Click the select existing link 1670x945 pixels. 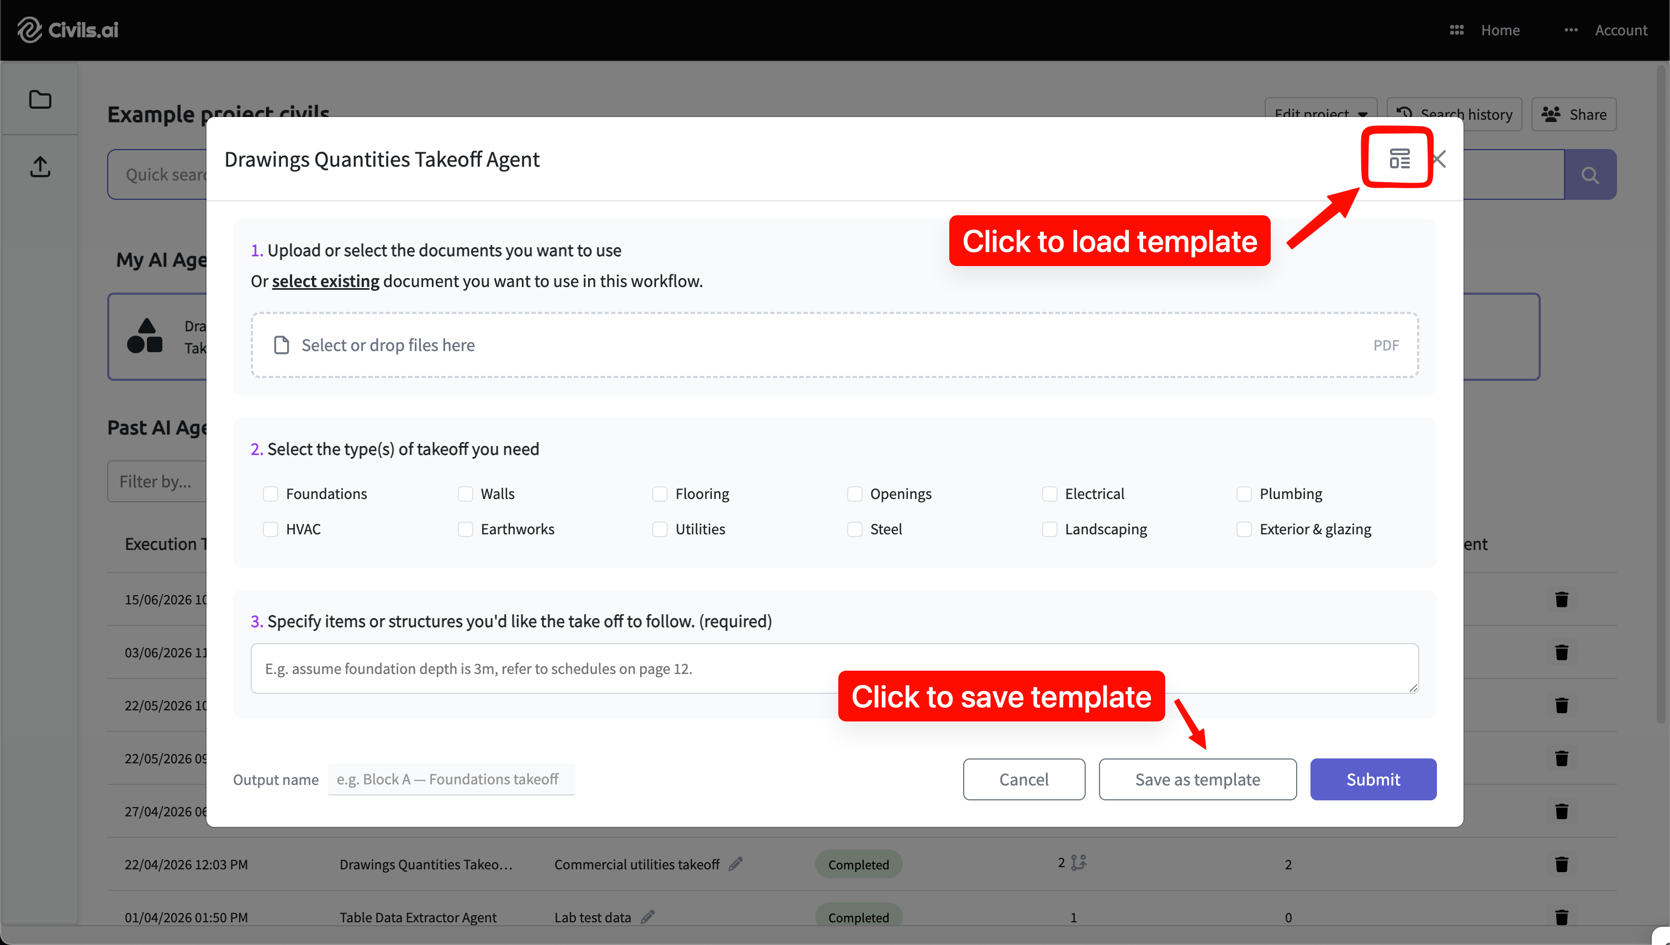(x=325, y=281)
